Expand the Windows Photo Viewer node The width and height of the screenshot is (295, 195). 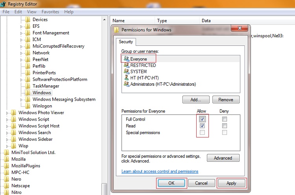coord(8,113)
